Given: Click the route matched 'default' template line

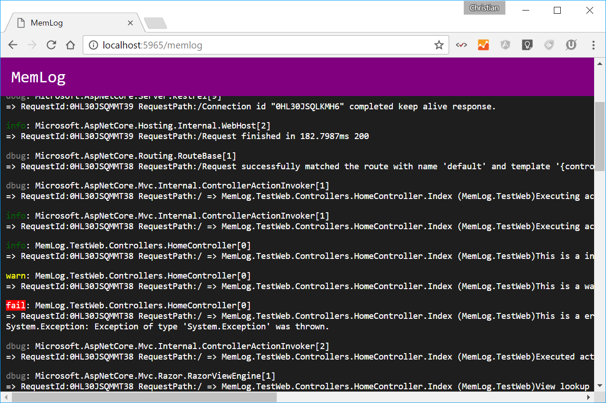Looking at the screenshot, I should [300, 167].
